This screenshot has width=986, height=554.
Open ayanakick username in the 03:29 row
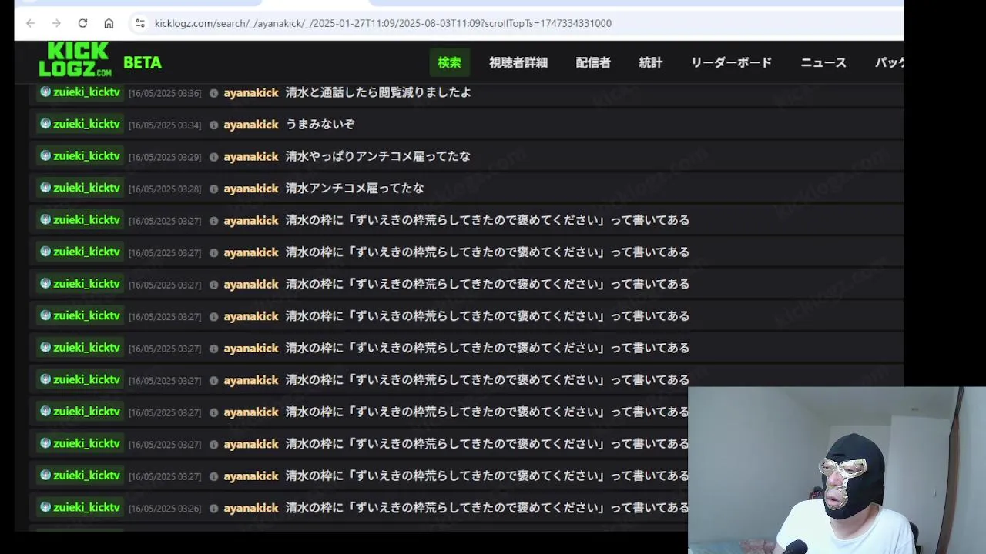(x=251, y=156)
